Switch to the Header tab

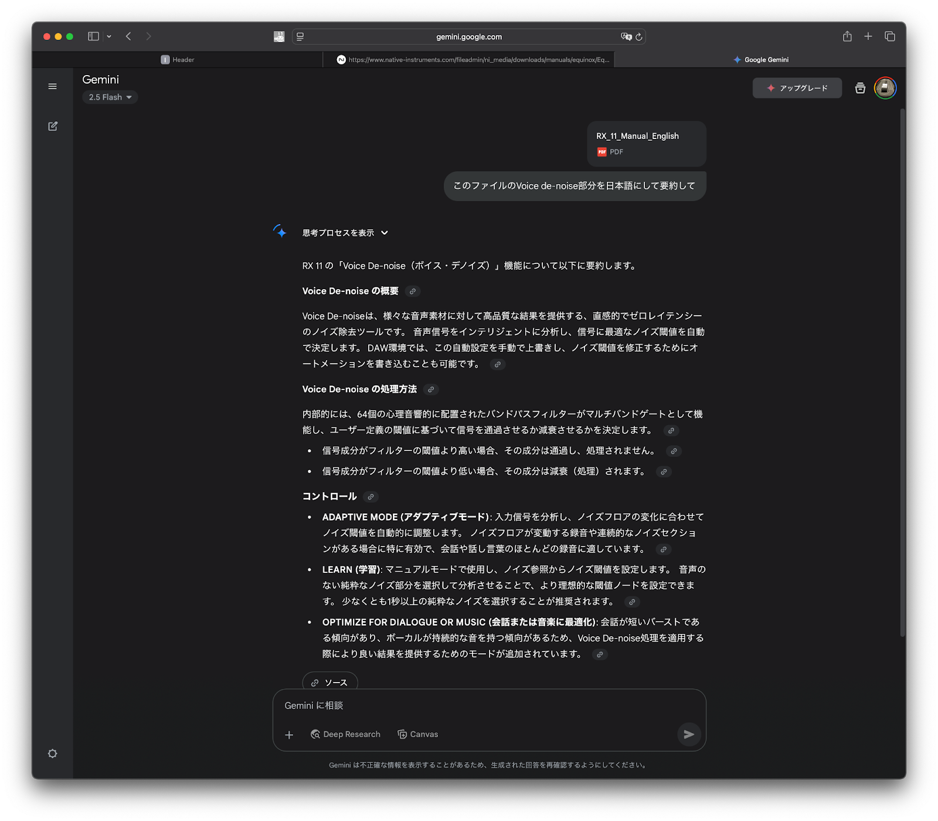[x=178, y=60]
